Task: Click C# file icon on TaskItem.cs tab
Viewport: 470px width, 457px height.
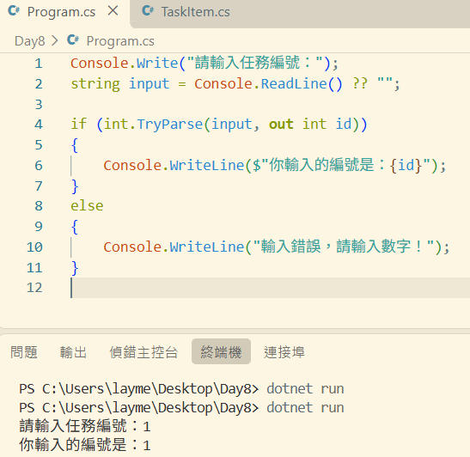Action: (x=148, y=11)
